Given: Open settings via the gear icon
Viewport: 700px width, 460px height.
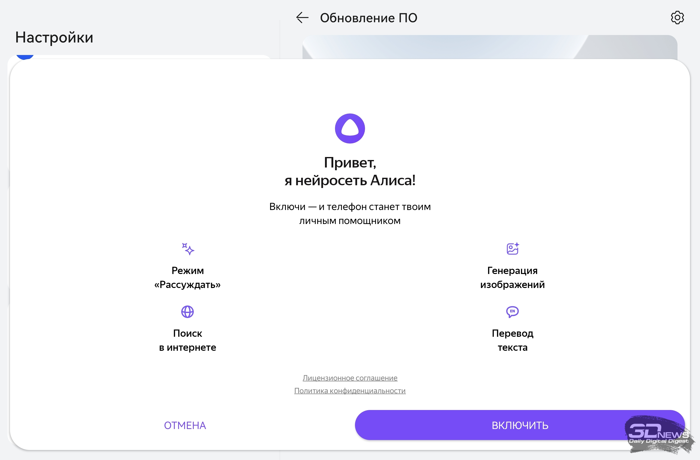Looking at the screenshot, I should click(677, 18).
